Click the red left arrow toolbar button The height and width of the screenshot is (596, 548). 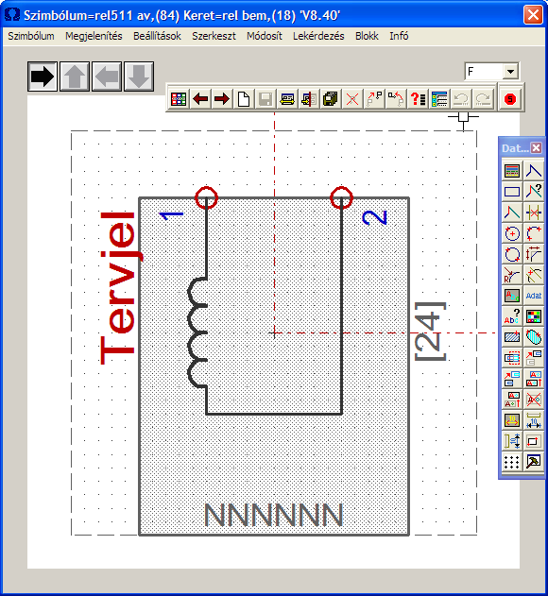coord(200,99)
